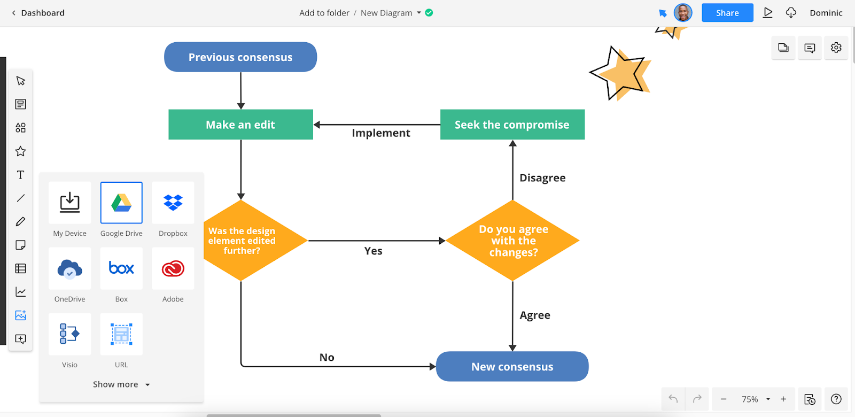Click Add to folder breadcrumb
The image size is (855, 417).
coord(324,13)
